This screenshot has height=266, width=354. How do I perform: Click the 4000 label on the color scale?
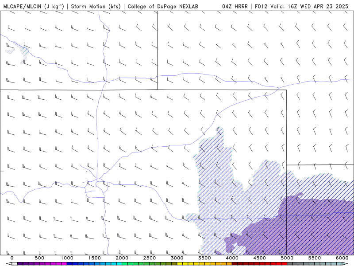[x=232, y=258]
